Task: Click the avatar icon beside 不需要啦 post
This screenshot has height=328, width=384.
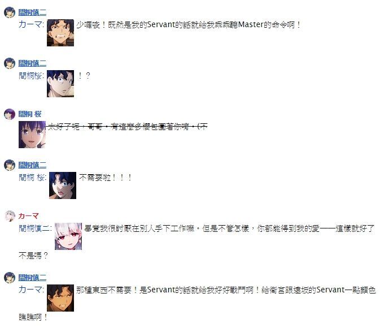Action: point(10,165)
